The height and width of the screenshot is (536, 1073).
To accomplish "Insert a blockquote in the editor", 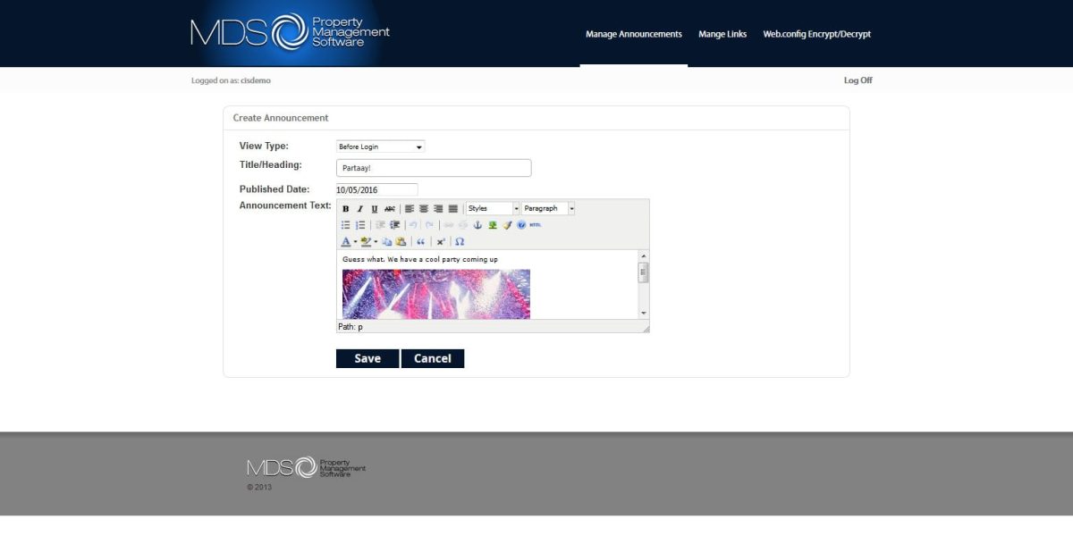I will pyautogui.click(x=422, y=241).
